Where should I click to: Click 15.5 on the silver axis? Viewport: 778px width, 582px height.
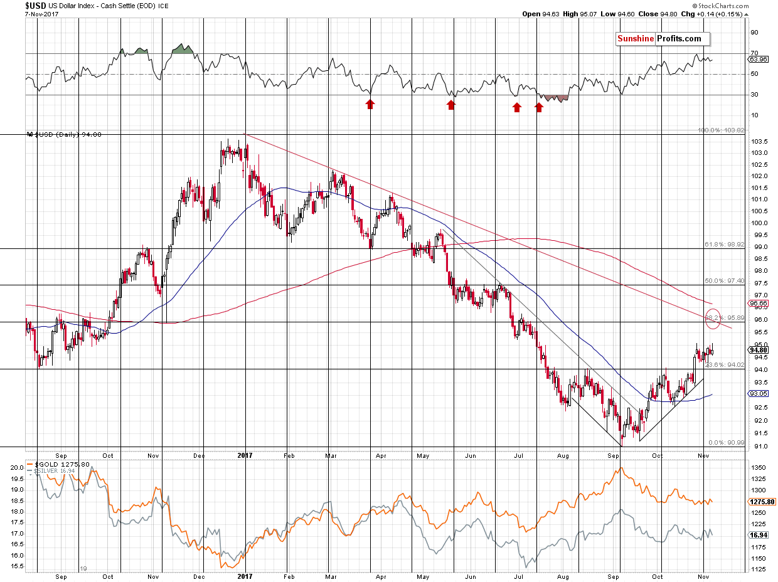(x=17, y=566)
